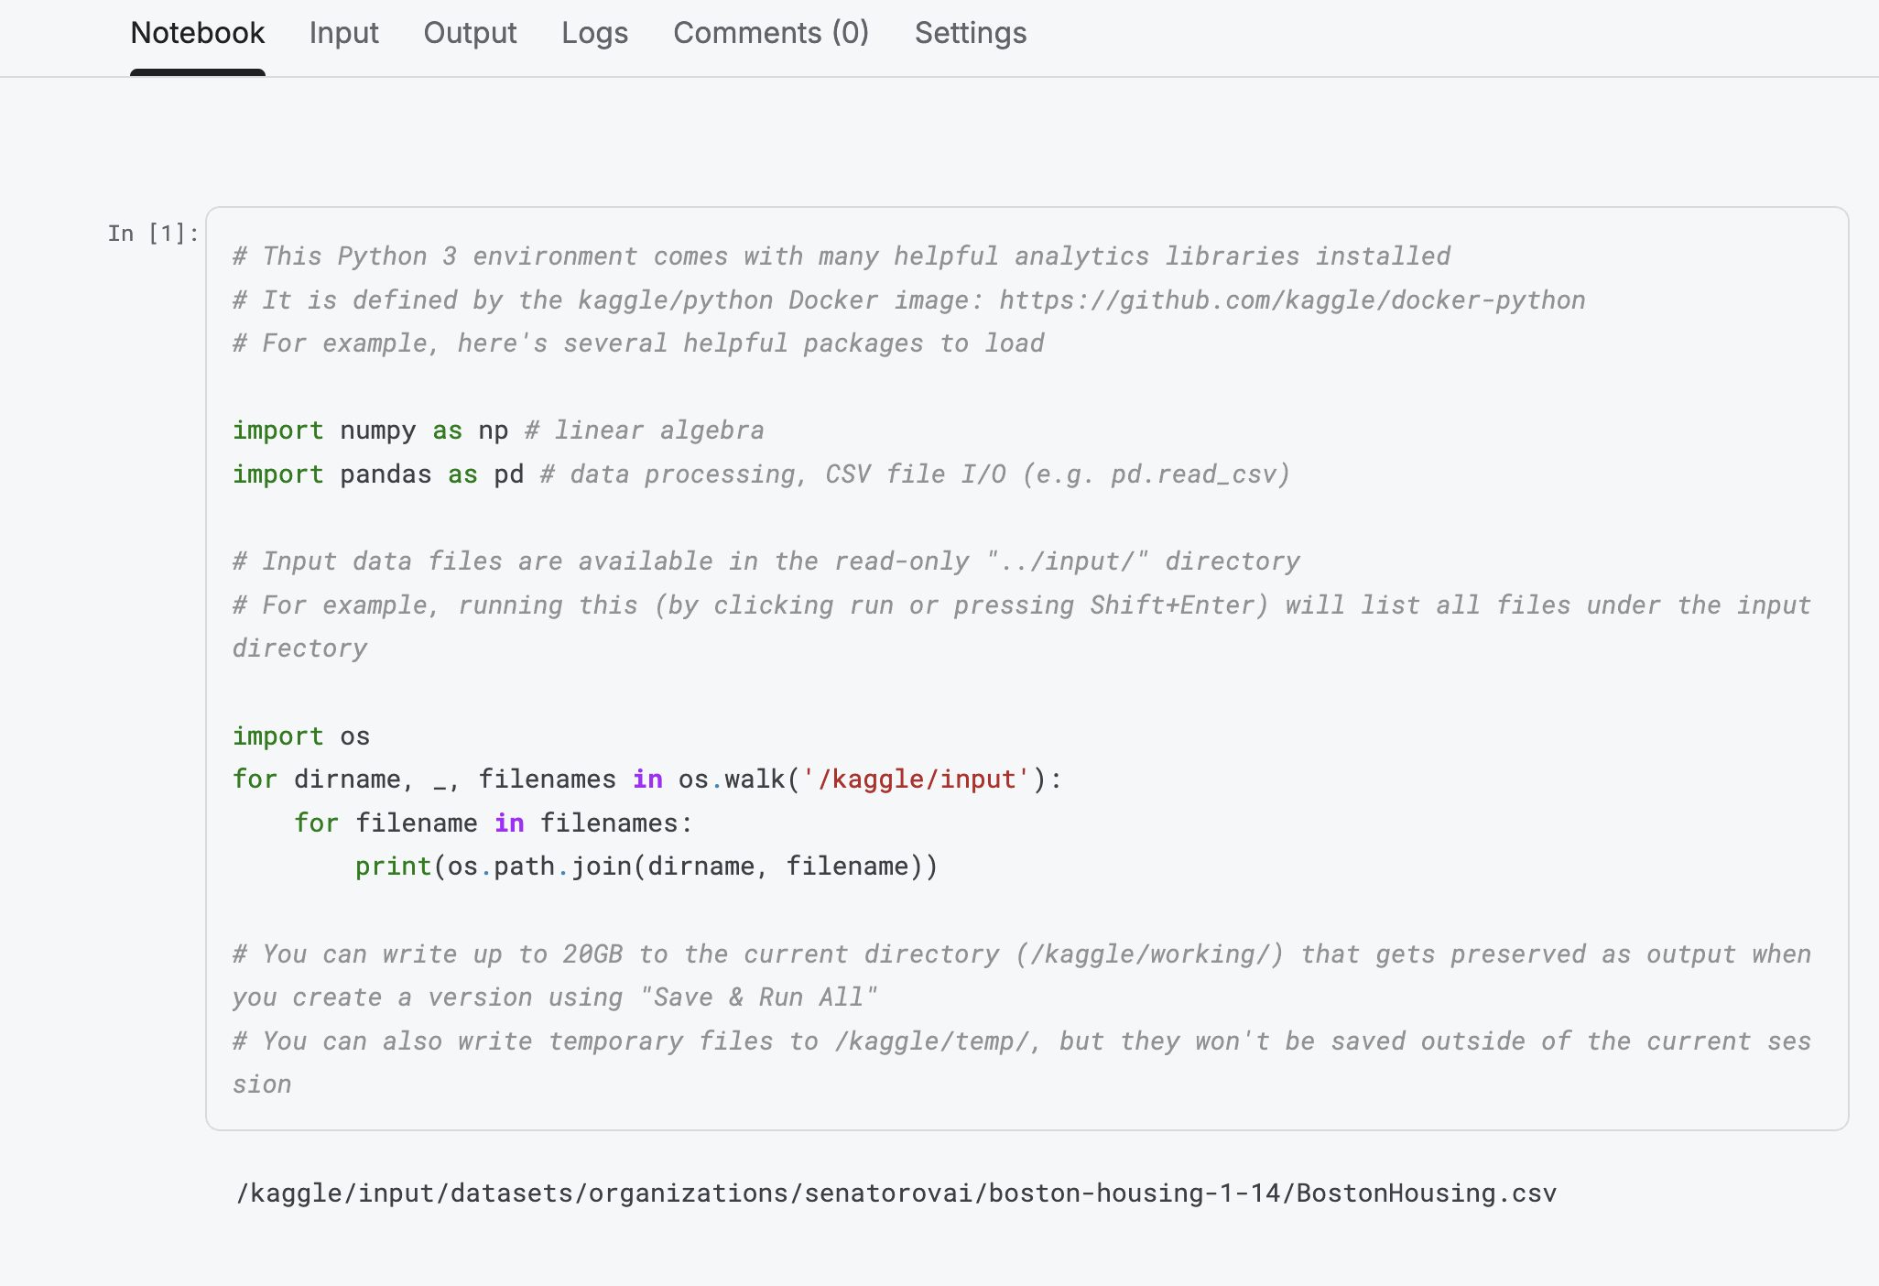Image resolution: width=1879 pixels, height=1286 pixels.
Task: Click the BostonHousing.csv output path
Action: pos(896,1193)
